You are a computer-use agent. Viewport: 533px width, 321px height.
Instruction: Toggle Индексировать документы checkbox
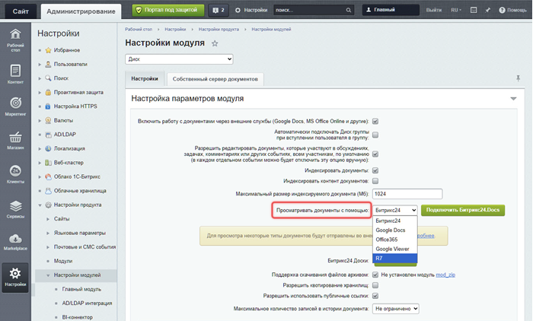point(375,170)
